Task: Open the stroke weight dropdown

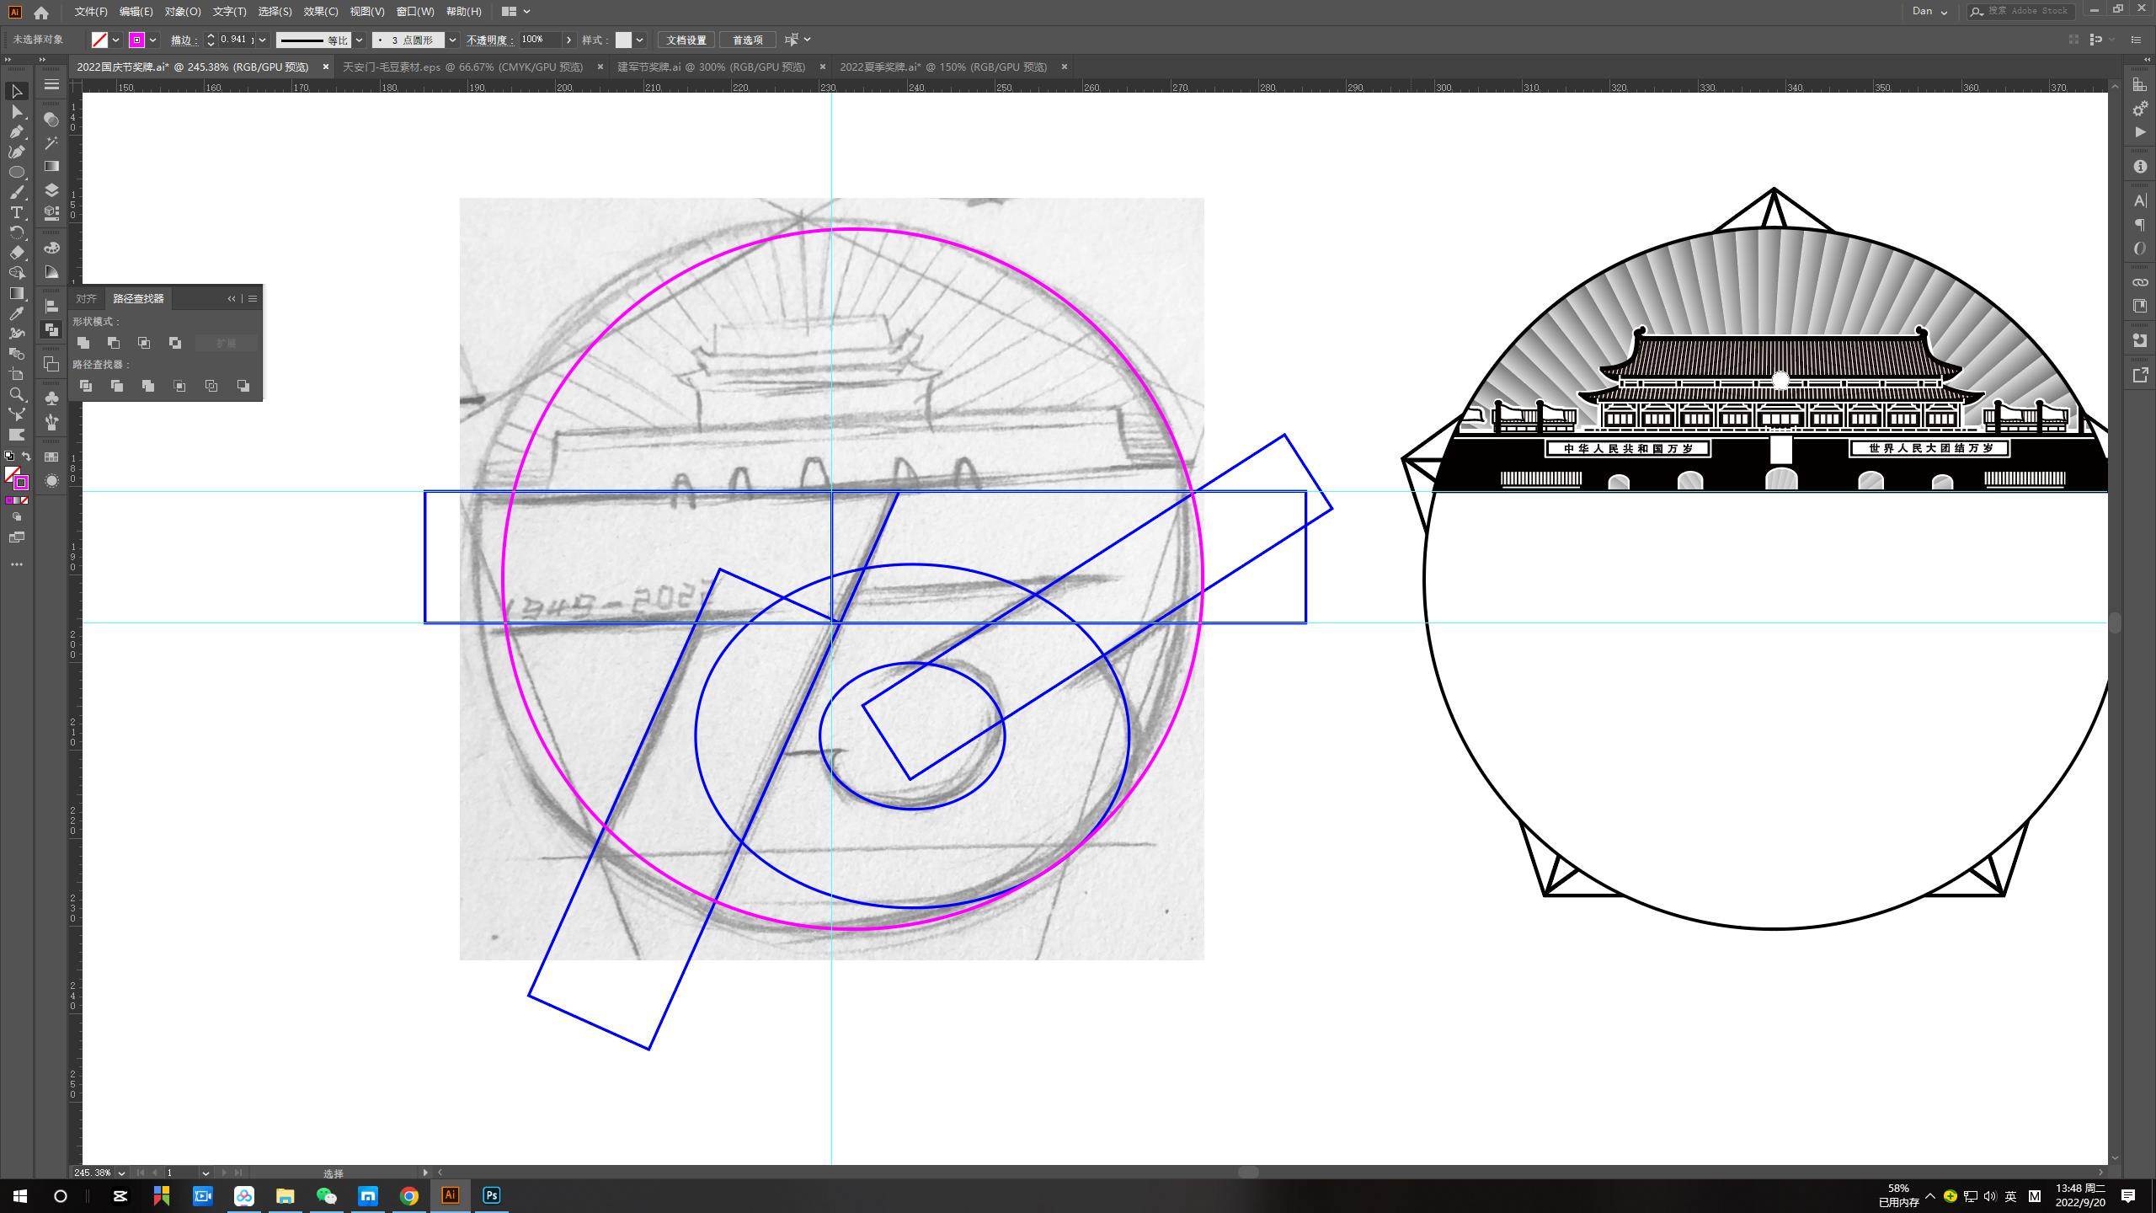Action: click(263, 40)
